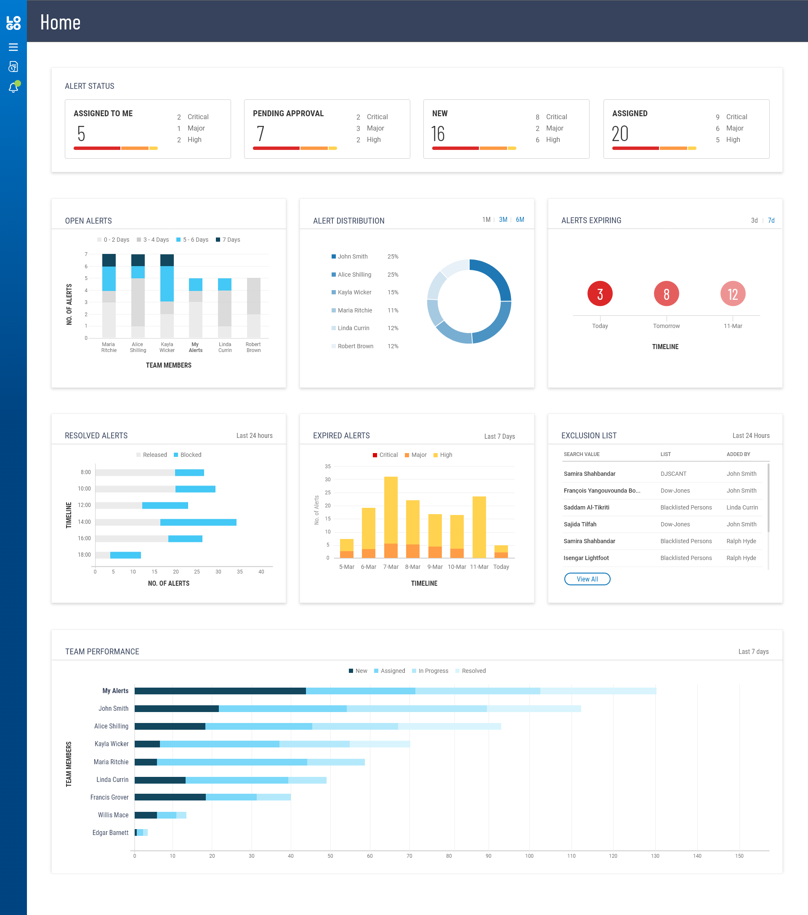The width and height of the screenshot is (808, 915).
Task: Click the document search icon in the sidebar
Action: (13, 67)
